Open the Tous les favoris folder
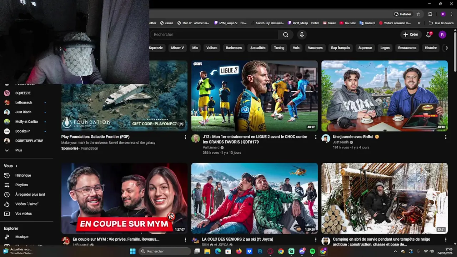The image size is (457, 257). 441,23
